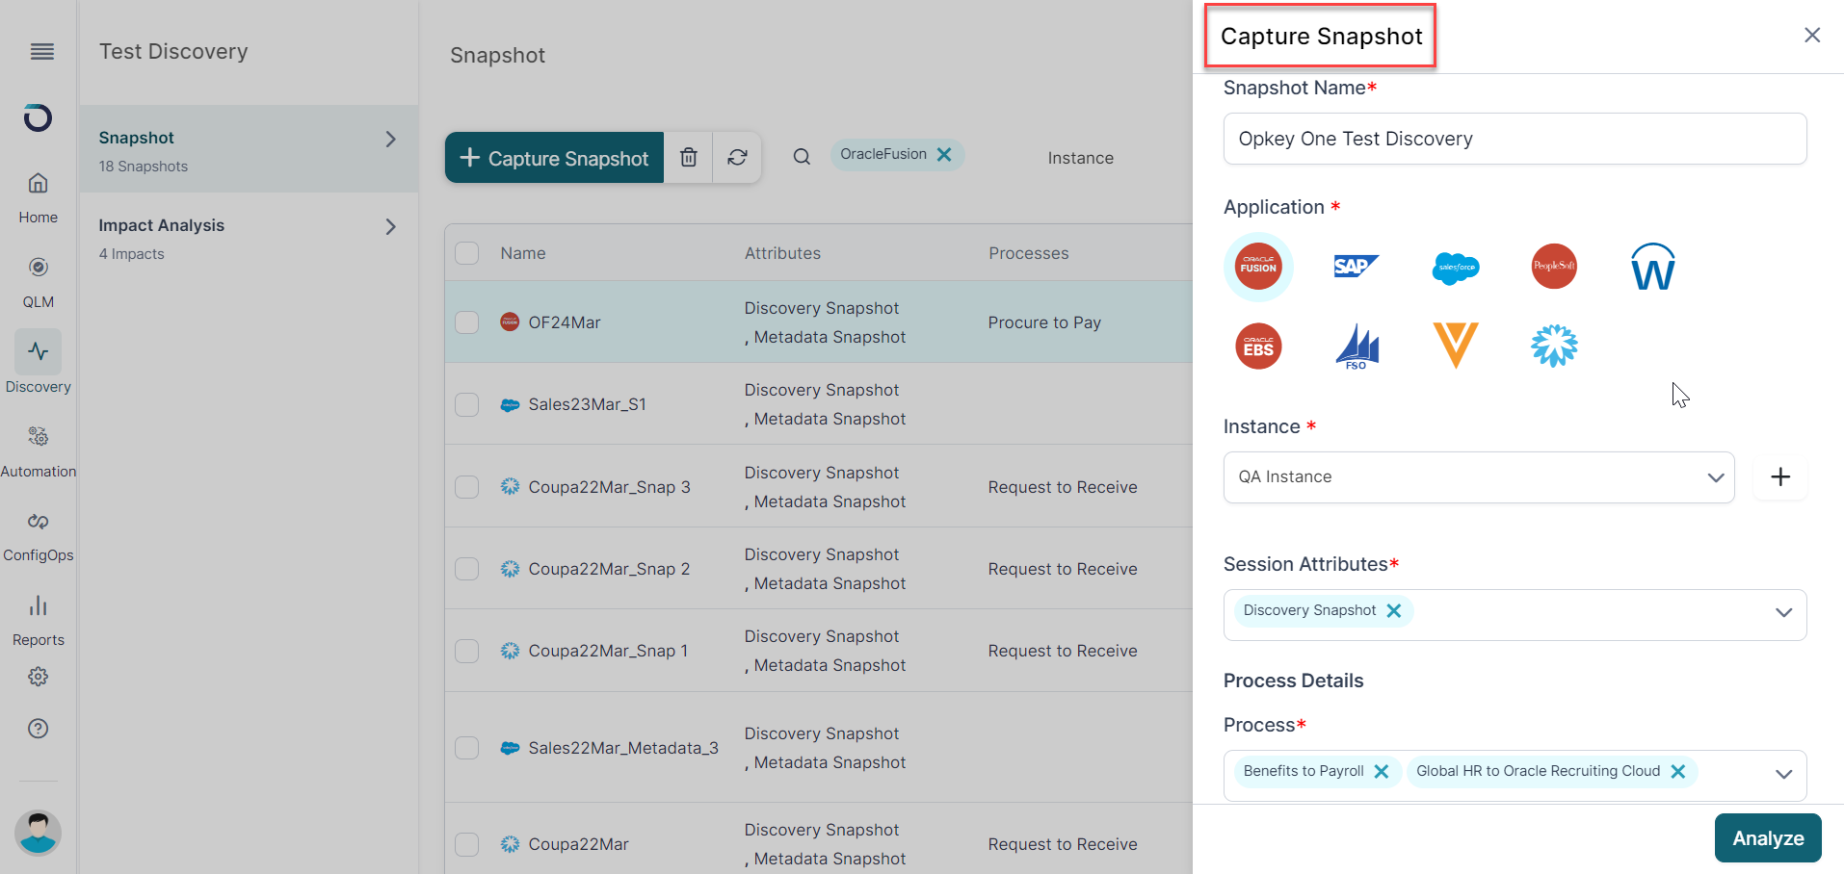This screenshot has height=874, width=1844.
Task: Open the OF24Mar snapshot name
Action: pyautogui.click(x=565, y=322)
